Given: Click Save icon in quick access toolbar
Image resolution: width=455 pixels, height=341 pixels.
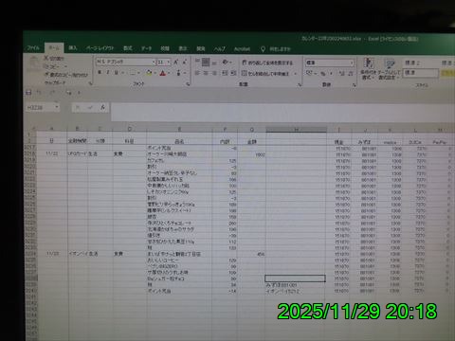Looking at the screenshot, I should (28, 92).
